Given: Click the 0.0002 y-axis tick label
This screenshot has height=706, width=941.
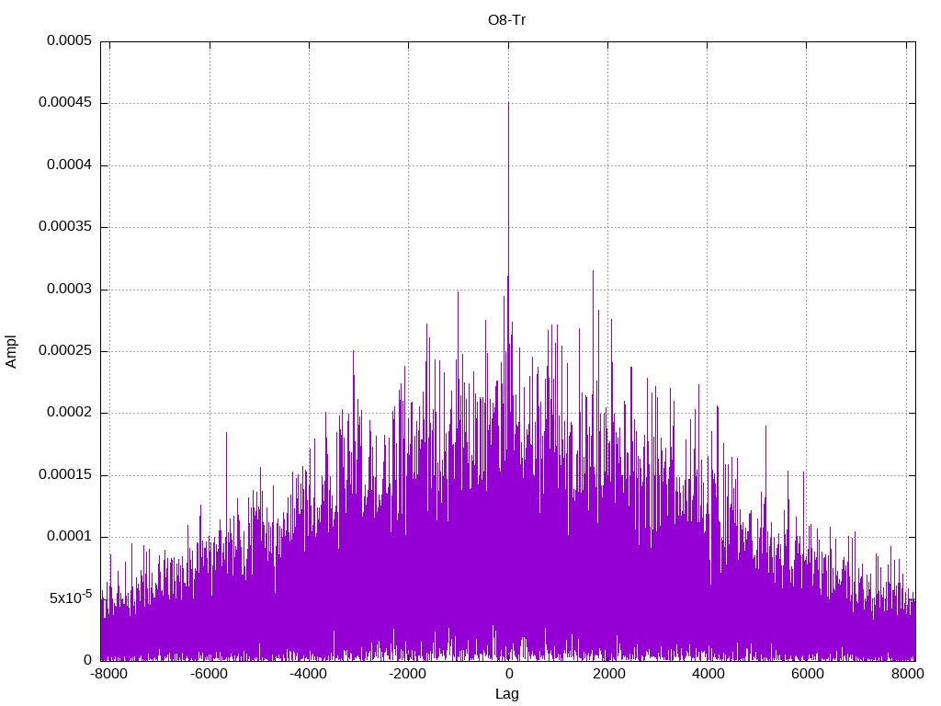Looking at the screenshot, I should [70, 413].
